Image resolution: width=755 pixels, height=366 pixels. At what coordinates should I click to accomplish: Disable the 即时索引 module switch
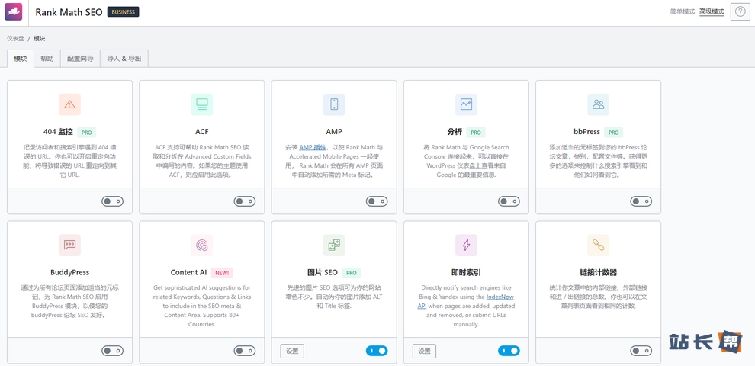pyautogui.click(x=509, y=351)
